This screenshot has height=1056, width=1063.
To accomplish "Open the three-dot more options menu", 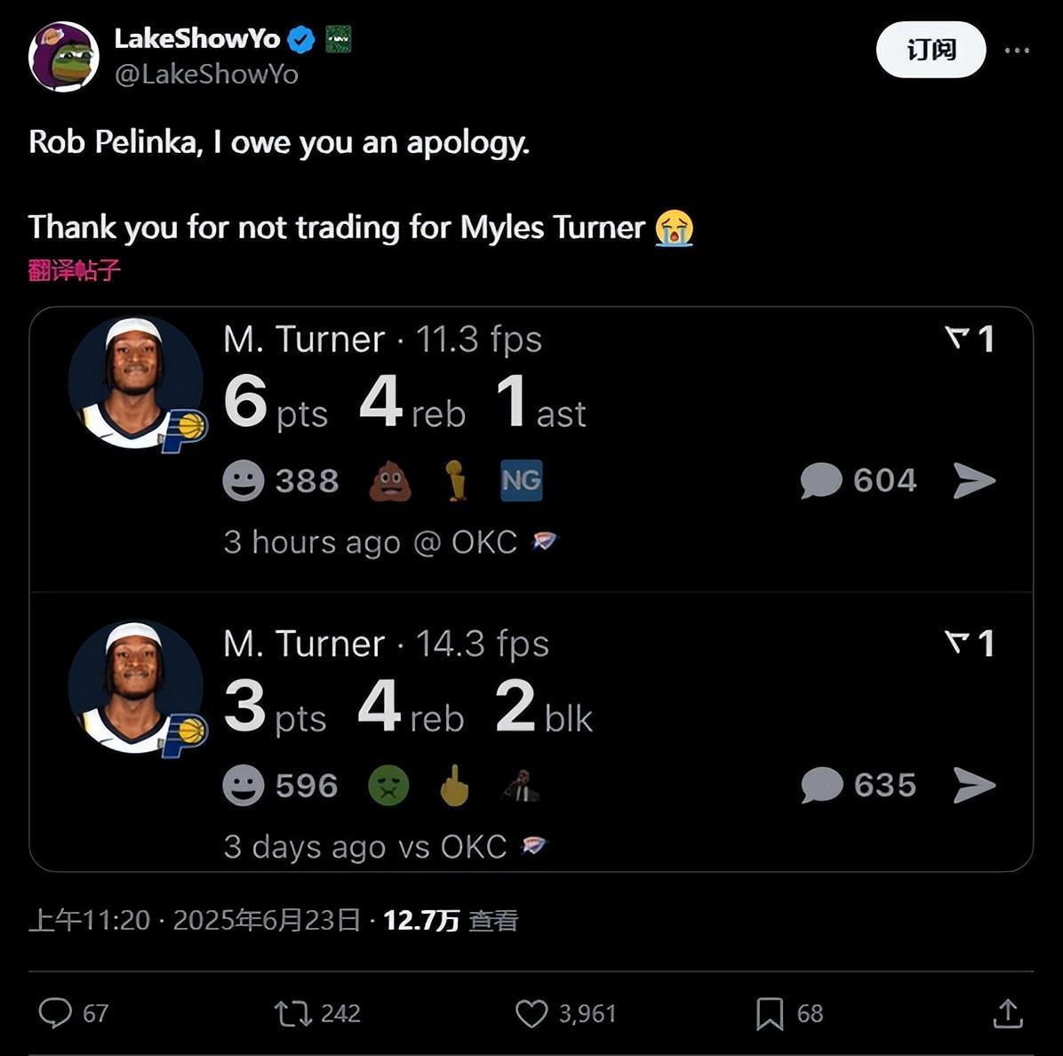I will pyautogui.click(x=1017, y=50).
